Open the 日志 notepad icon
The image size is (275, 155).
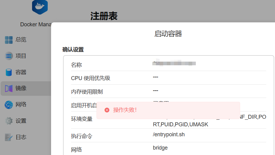click(8, 137)
